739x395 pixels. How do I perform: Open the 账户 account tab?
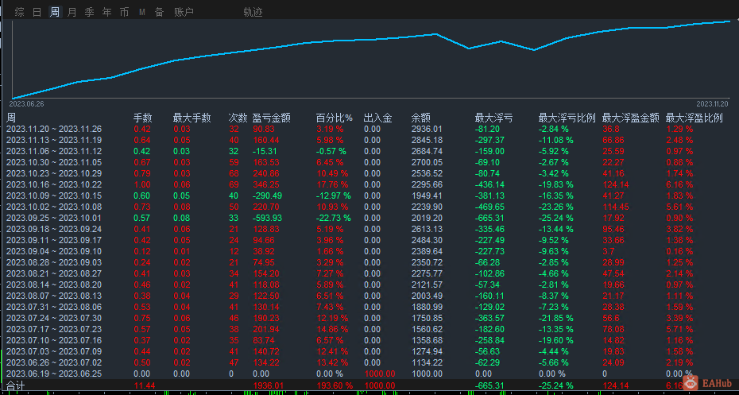[x=184, y=12]
